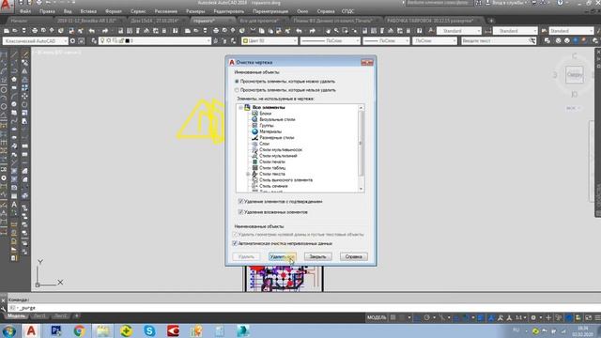Click the Redo arrow in standard toolbar

pyautogui.click(x=105, y=31)
